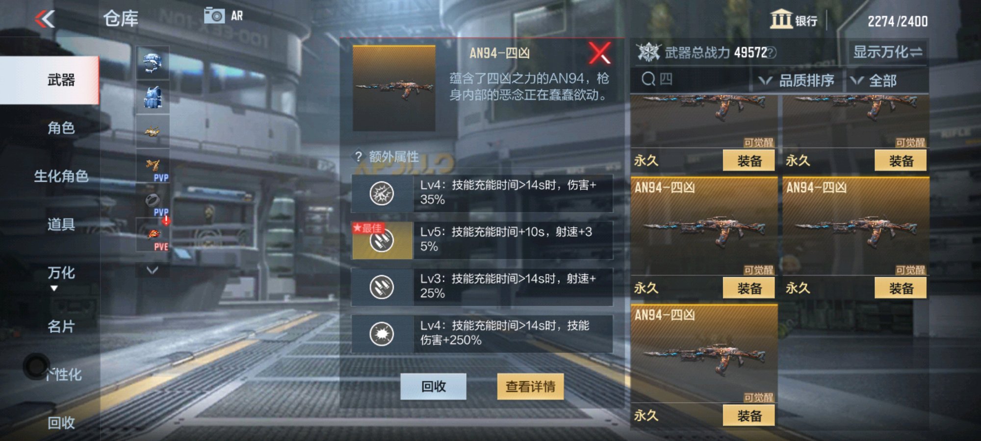Image resolution: width=981 pixels, height=441 pixels.
Task: Select the blue armor vest category icon
Action: tap(153, 97)
